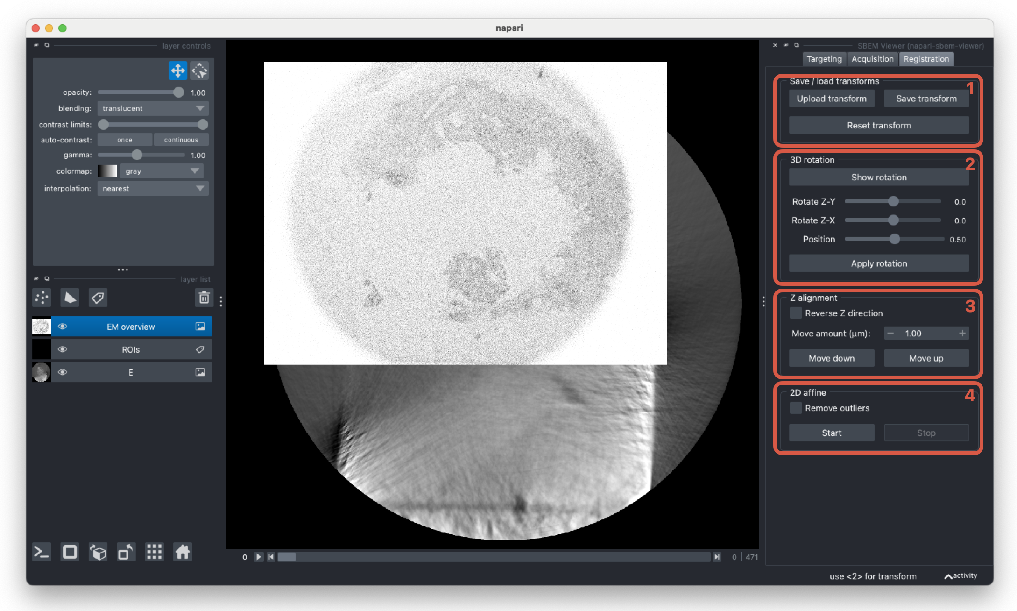Click the slice axis scrollbar

click(x=494, y=557)
